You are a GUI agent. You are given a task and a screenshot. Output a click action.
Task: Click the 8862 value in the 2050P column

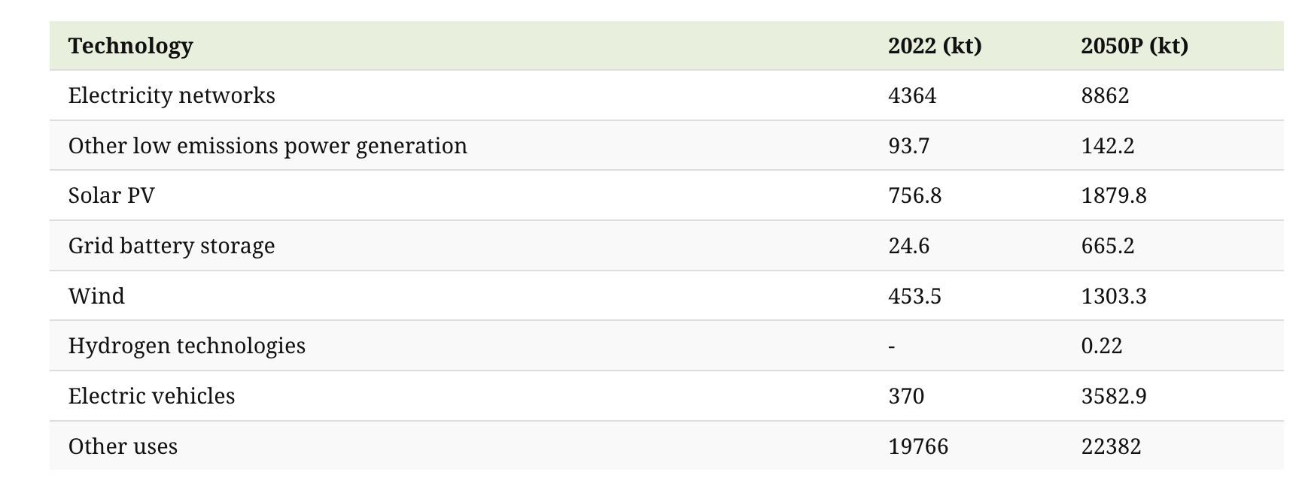(1105, 95)
